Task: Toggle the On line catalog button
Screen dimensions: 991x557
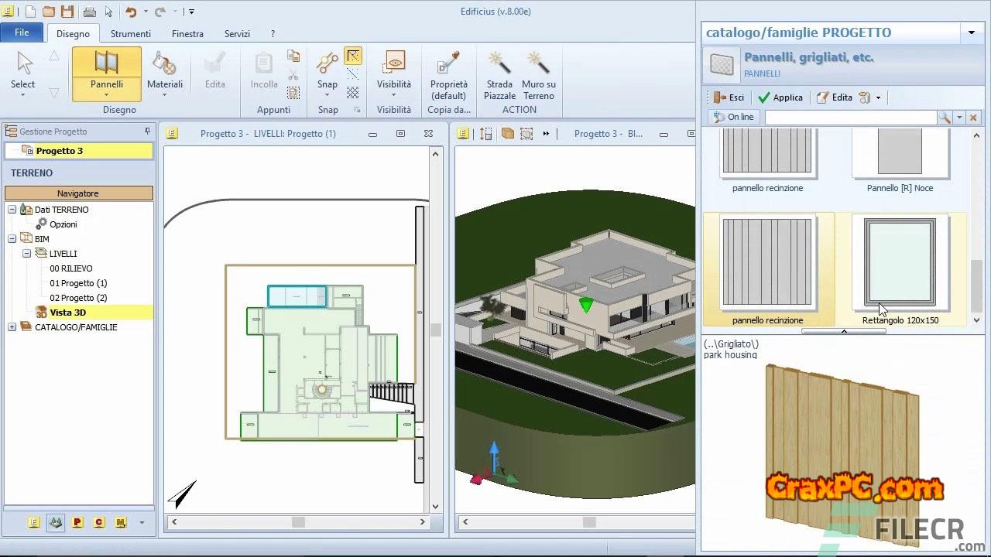Action: 733,118
